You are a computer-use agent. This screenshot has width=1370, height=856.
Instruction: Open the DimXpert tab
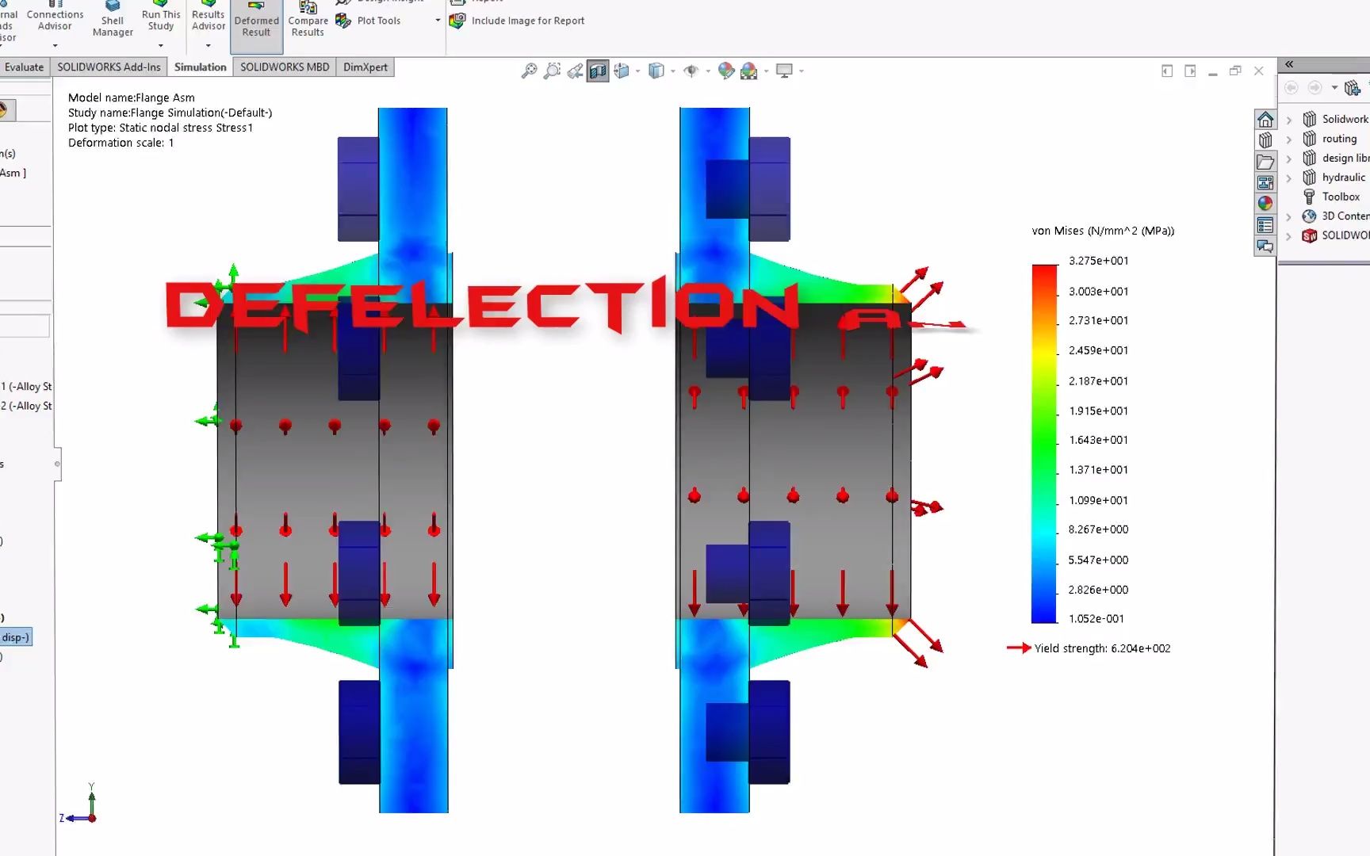365,67
